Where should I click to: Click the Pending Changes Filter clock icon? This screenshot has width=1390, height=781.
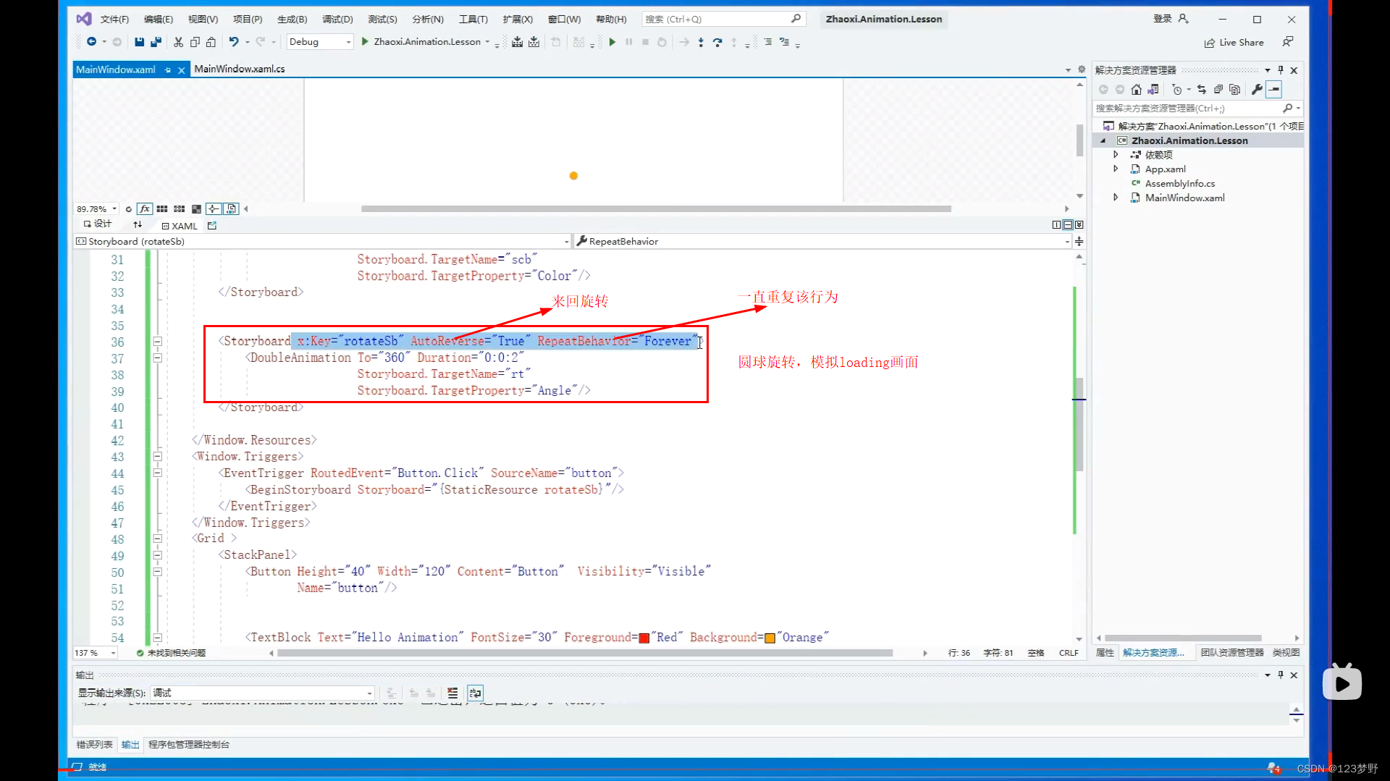[x=1177, y=89]
